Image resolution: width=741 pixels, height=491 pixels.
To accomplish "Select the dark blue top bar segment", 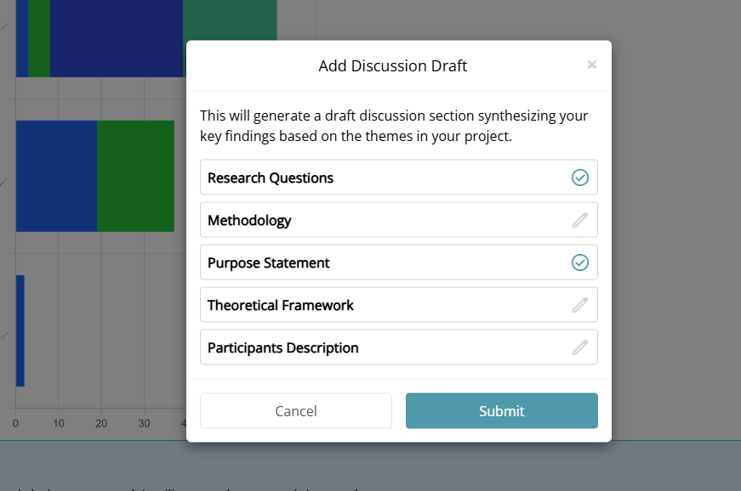I will point(116,38).
